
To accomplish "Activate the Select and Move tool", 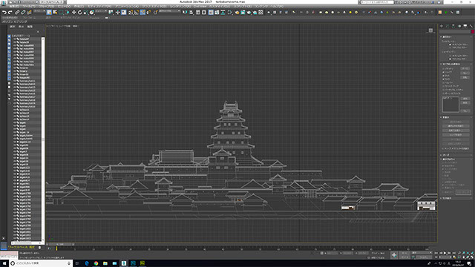I will pyautogui.click(x=73, y=13).
